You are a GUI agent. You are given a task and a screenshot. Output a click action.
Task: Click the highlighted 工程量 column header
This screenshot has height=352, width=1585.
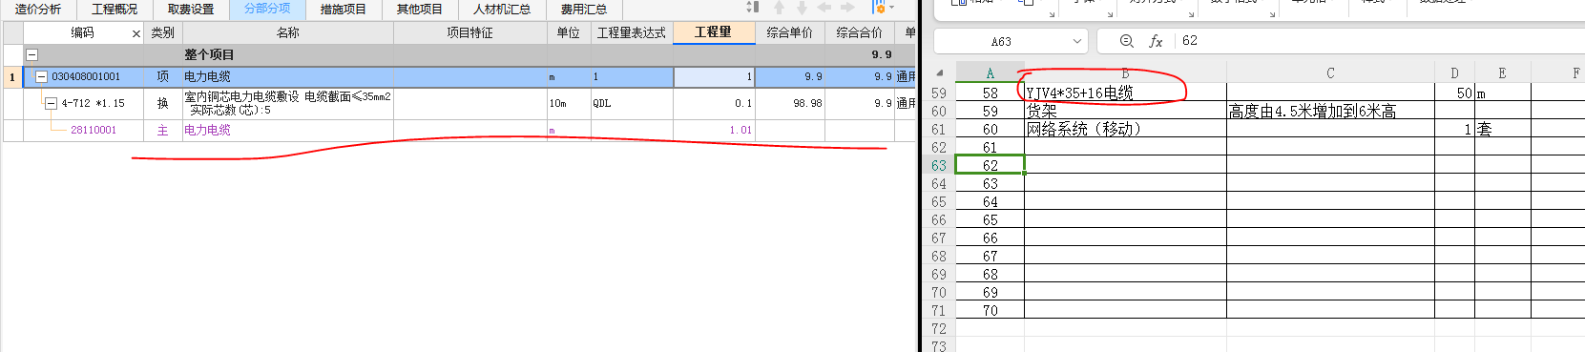click(714, 32)
